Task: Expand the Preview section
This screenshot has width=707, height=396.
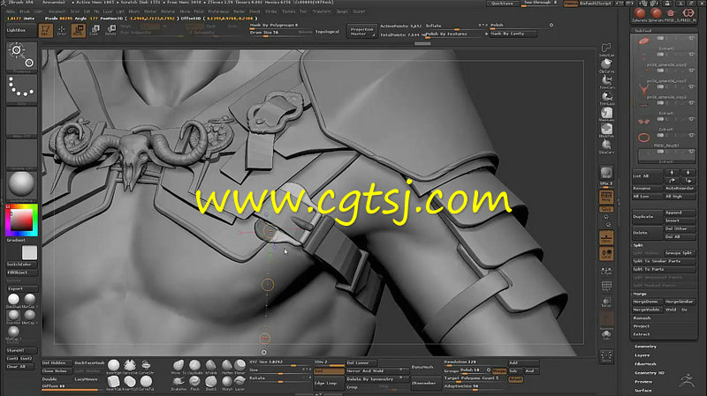Action: click(x=643, y=382)
